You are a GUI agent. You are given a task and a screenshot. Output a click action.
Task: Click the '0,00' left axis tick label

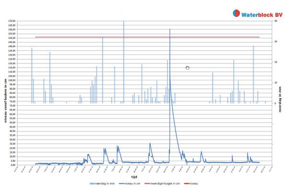coord(13,165)
